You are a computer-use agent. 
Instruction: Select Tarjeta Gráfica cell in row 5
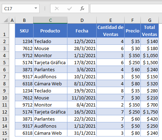[x=50, y=62]
